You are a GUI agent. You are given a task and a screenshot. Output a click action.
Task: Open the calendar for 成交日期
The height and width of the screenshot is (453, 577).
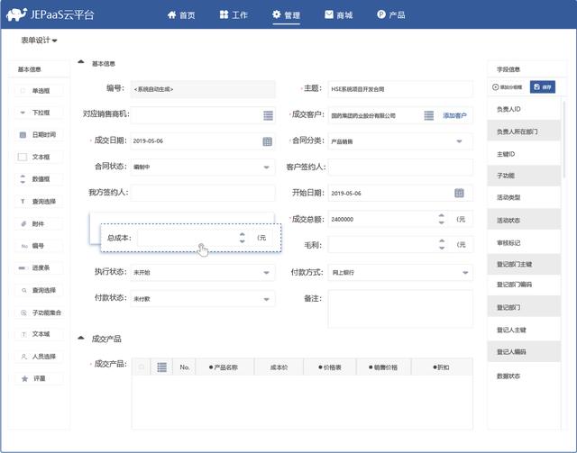pyautogui.click(x=268, y=141)
